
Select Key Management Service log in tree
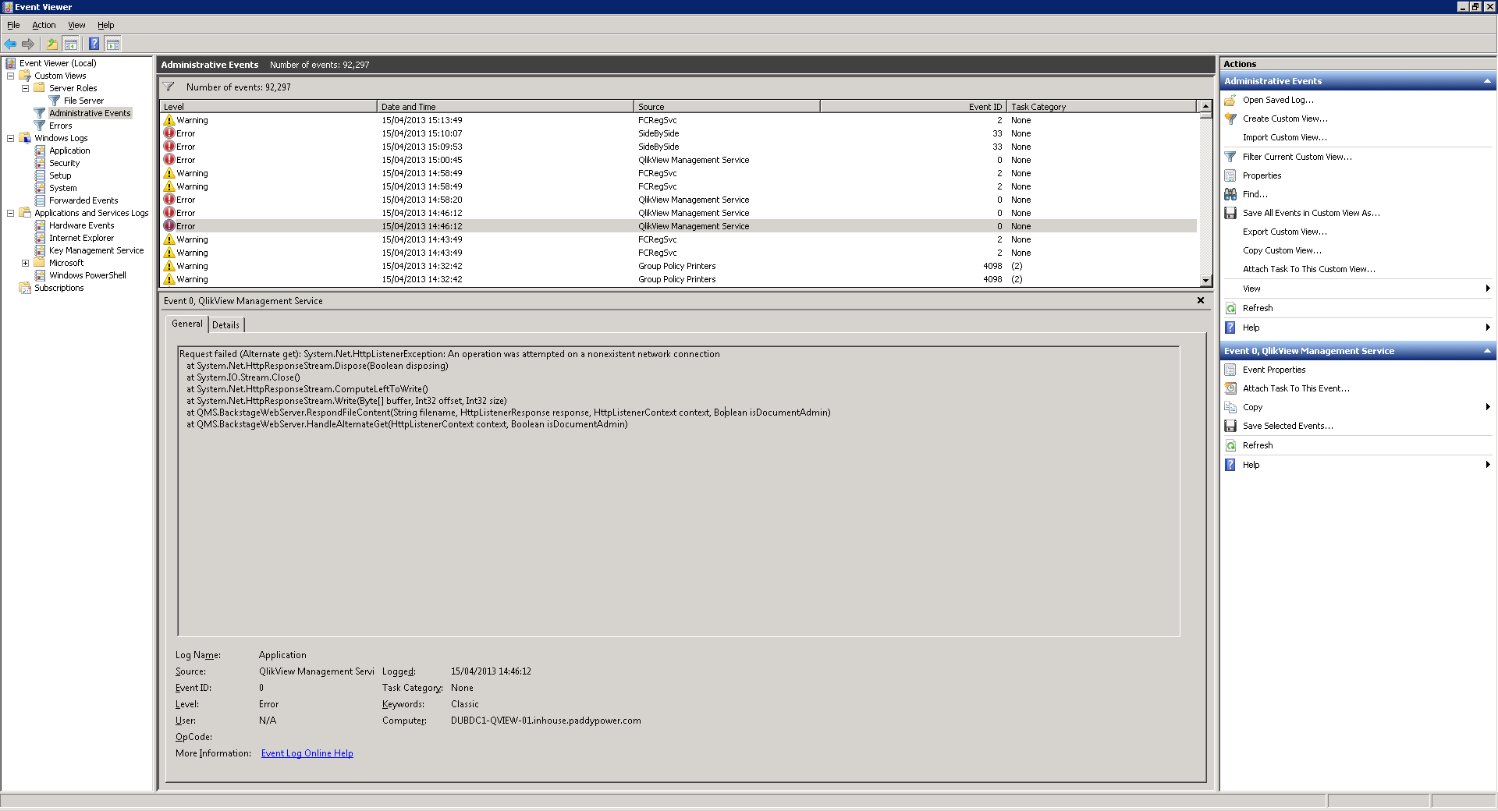pos(96,250)
